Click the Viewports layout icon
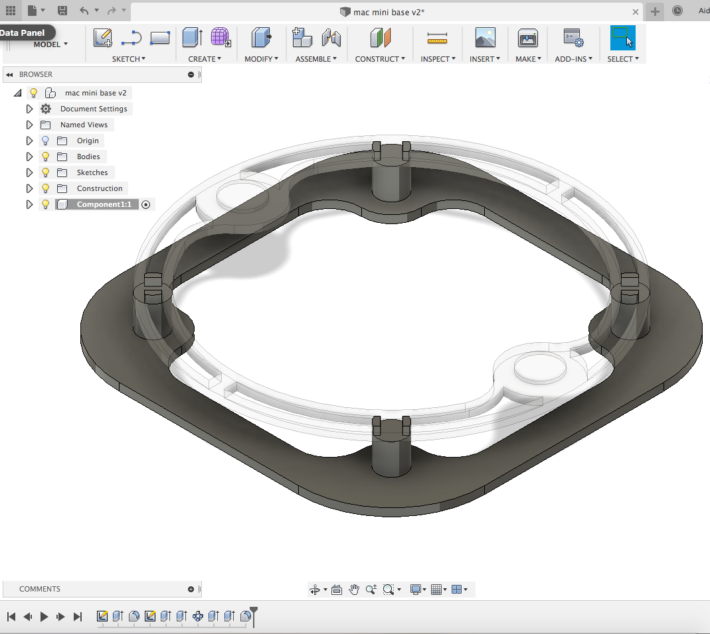This screenshot has height=634, width=710. pos(457,589)
